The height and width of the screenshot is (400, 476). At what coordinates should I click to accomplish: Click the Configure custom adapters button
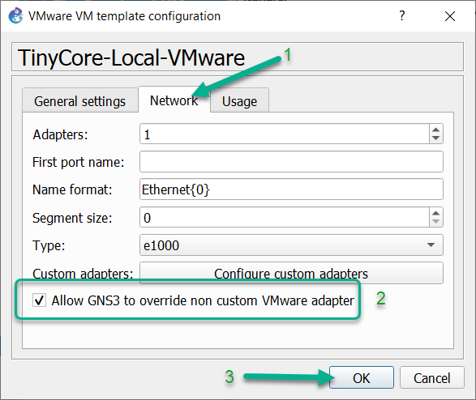click(291, 273)
